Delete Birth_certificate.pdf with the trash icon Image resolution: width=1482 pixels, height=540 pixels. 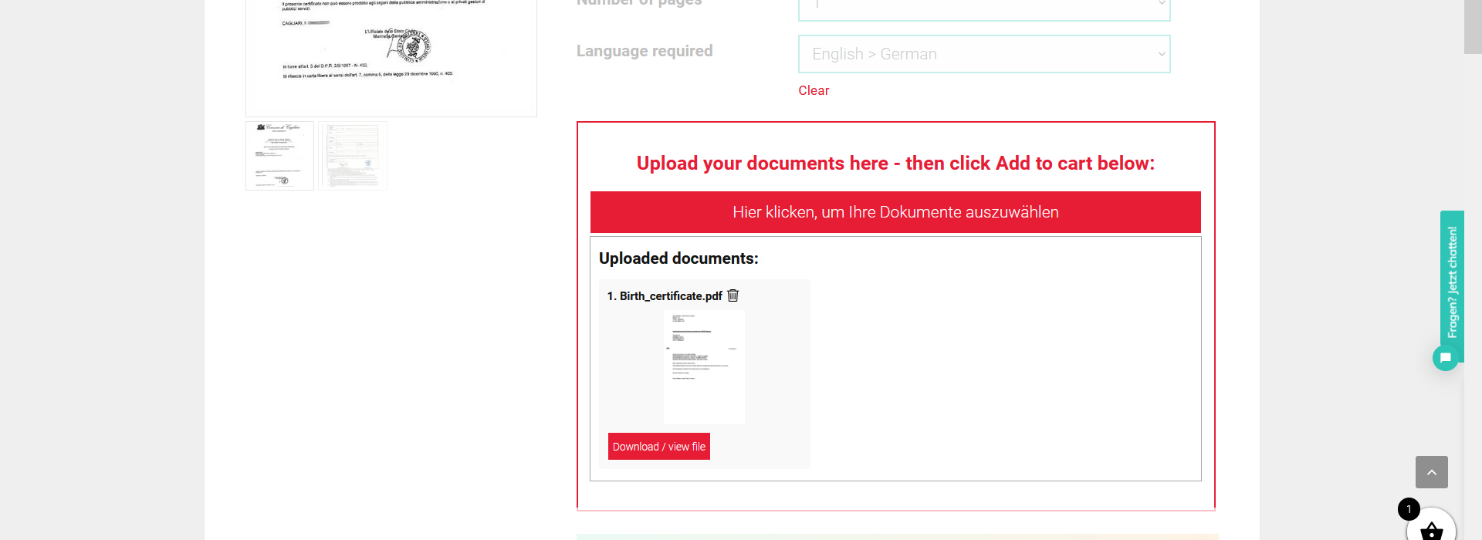tap(733, 295)
